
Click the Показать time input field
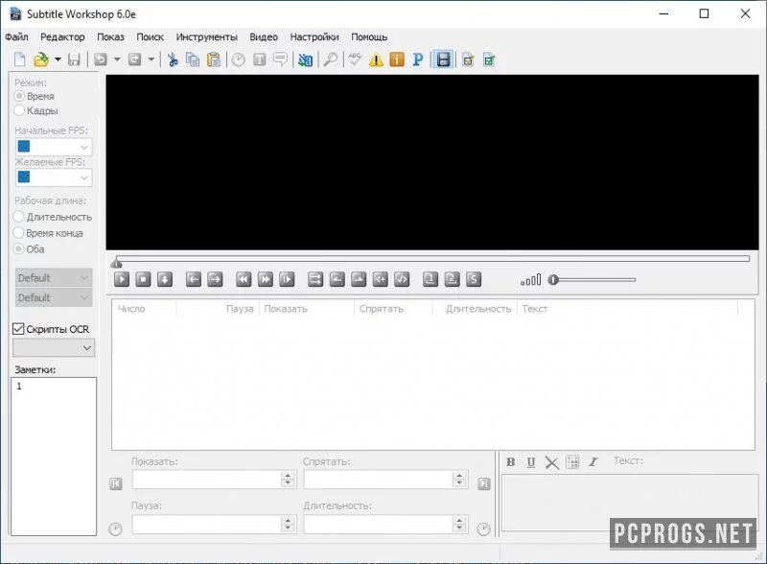point(213,480)
